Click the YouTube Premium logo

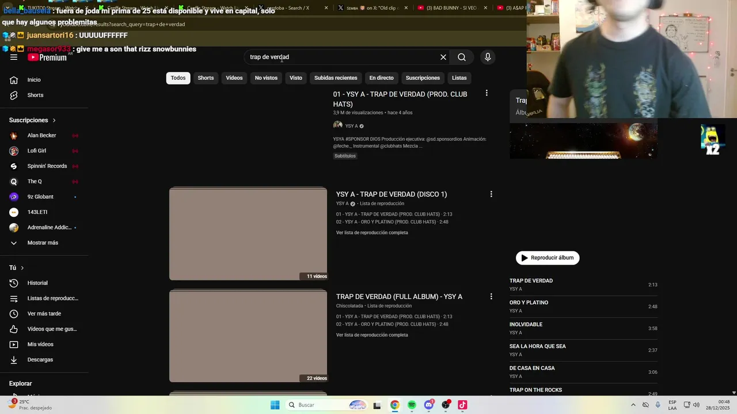click(47, 57)
